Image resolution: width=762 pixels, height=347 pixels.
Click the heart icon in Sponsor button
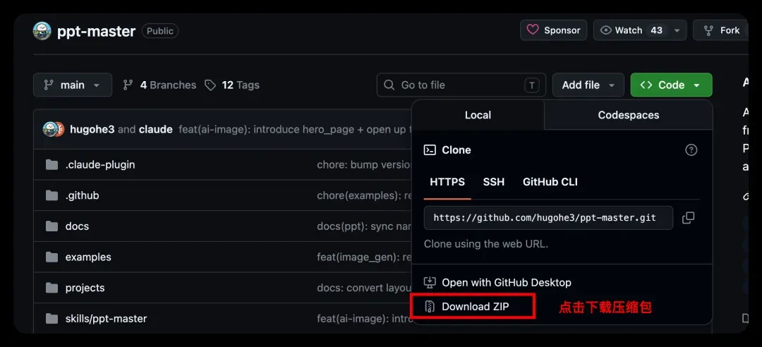click(x=533, y=30)
